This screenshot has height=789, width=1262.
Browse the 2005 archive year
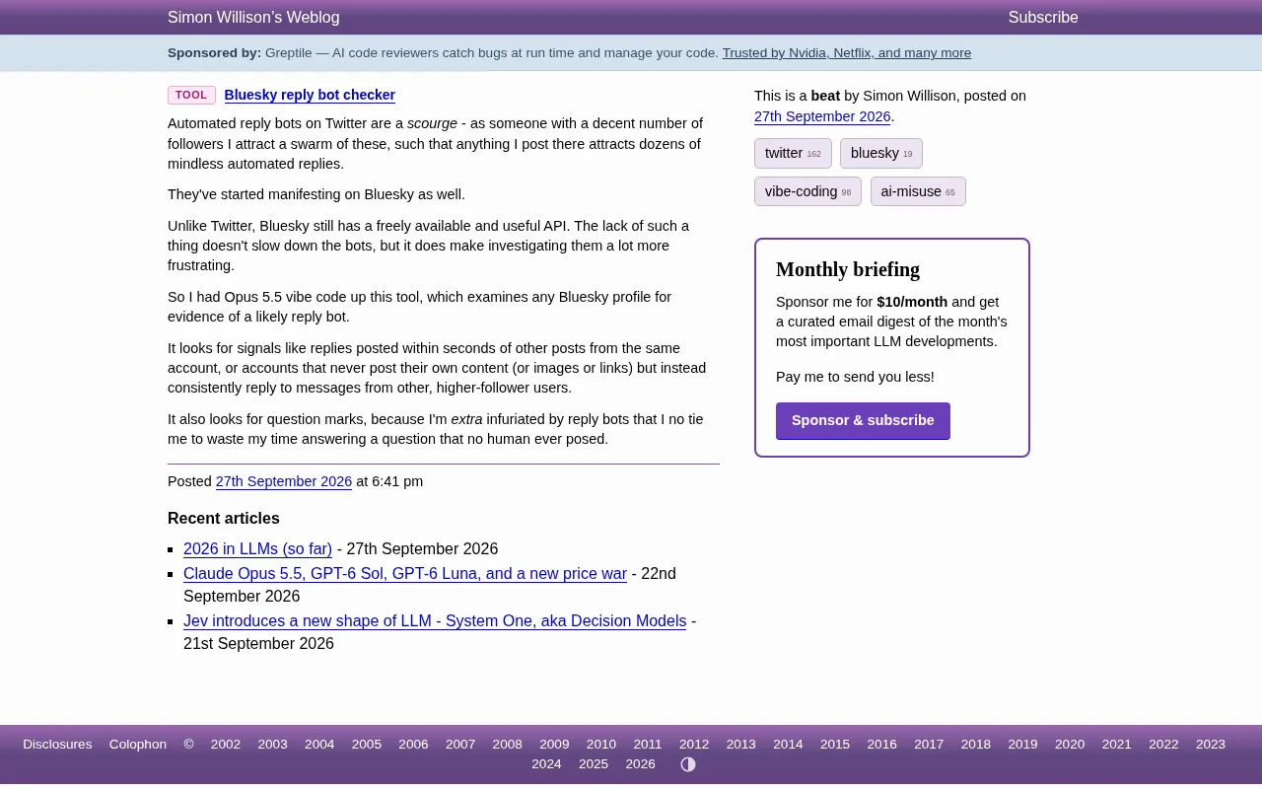(367, 745)
